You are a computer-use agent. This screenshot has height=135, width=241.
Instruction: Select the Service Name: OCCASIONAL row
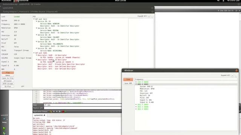click(x=51, y=51)
